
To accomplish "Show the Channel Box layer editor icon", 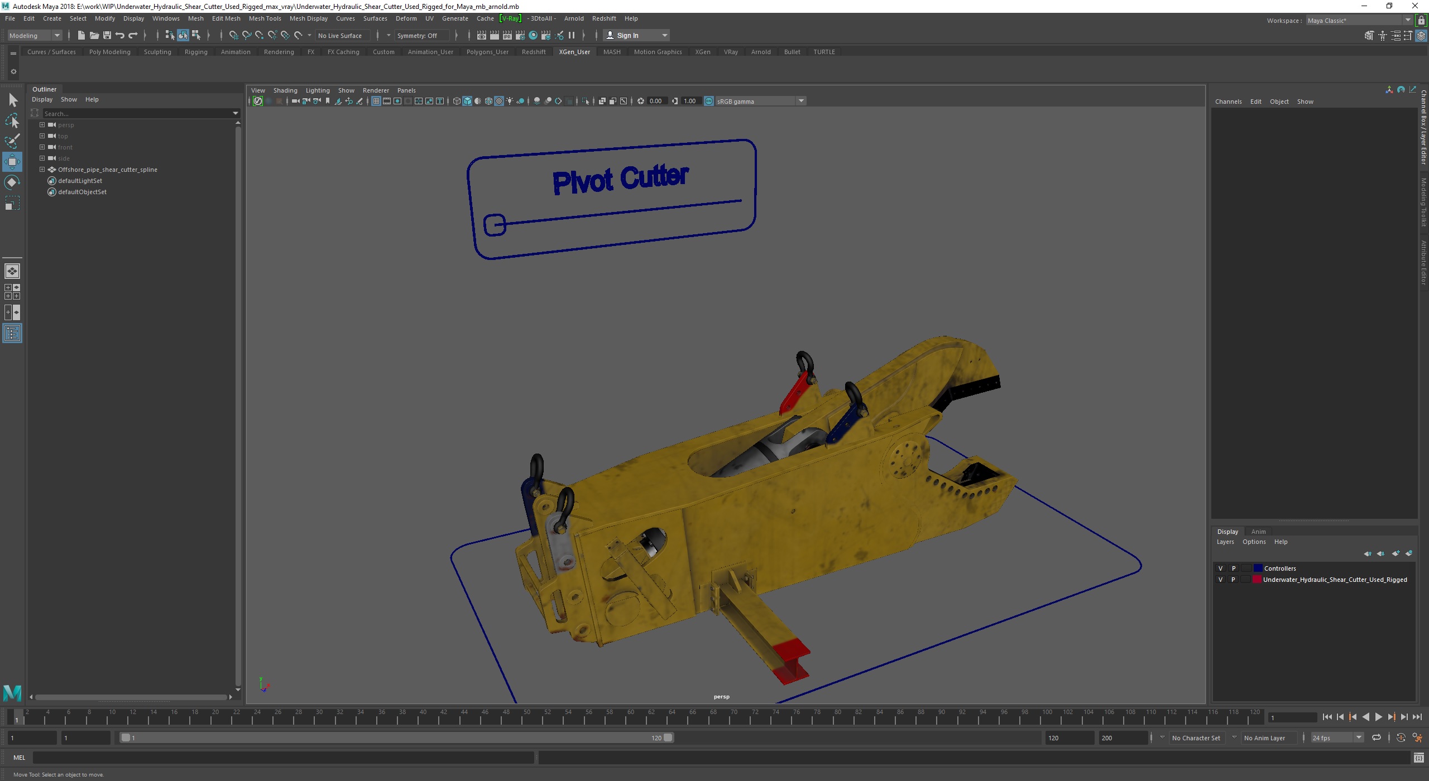I will (x=1421, y=36).
